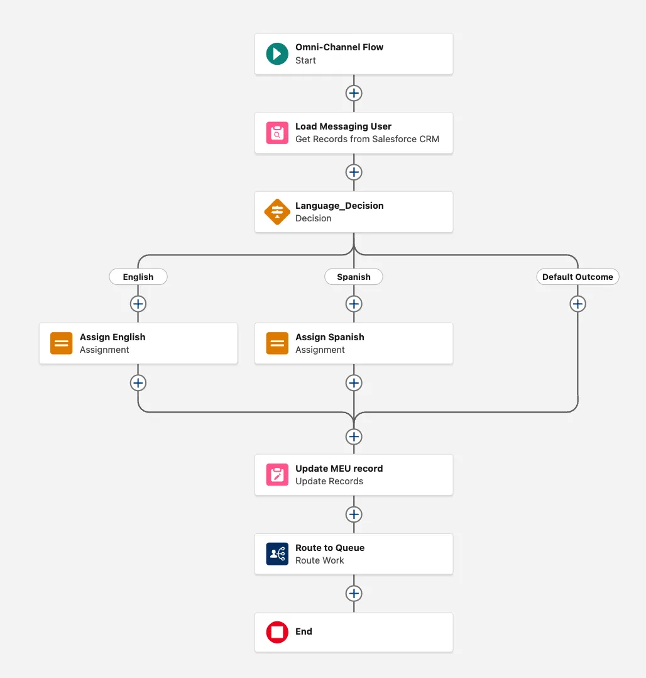Select the orange Language_Decision diamond icon

(277, 212)
